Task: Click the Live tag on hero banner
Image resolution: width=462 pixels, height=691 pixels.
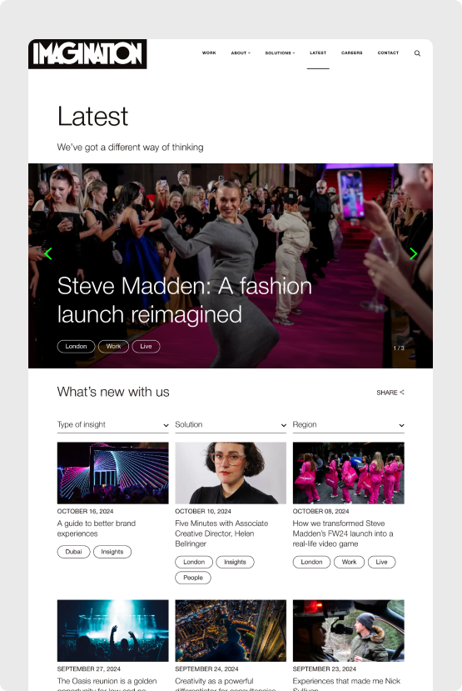Action: (146, 347)
